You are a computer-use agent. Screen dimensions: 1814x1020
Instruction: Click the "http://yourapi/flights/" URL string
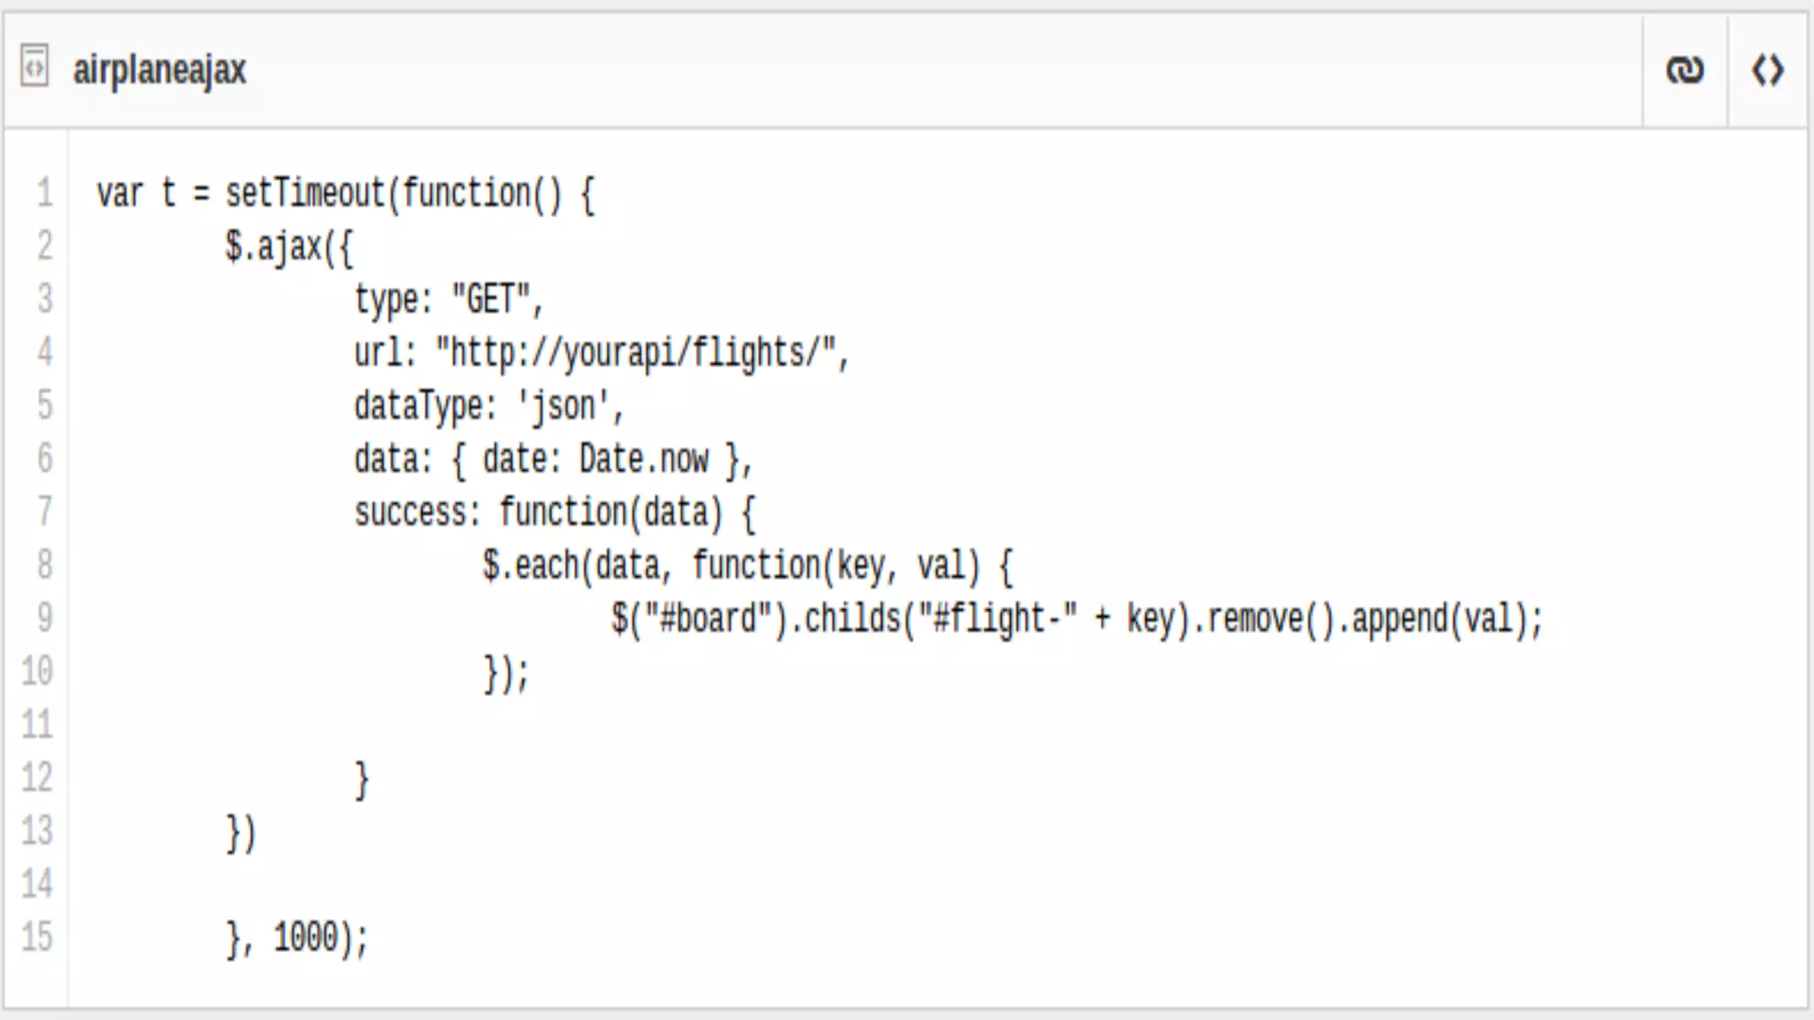pos(636,353)
